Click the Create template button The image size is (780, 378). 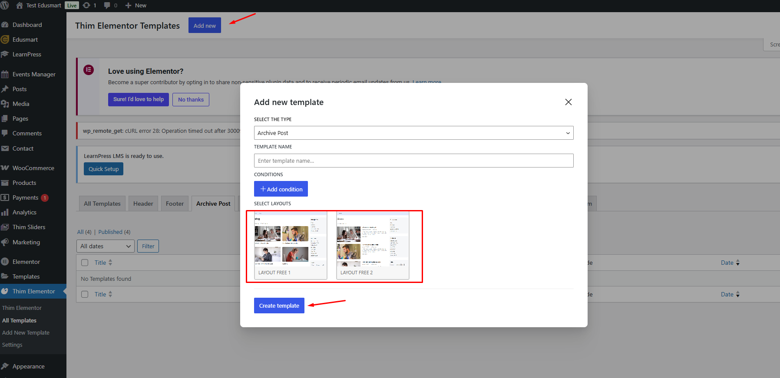[279, 306]
